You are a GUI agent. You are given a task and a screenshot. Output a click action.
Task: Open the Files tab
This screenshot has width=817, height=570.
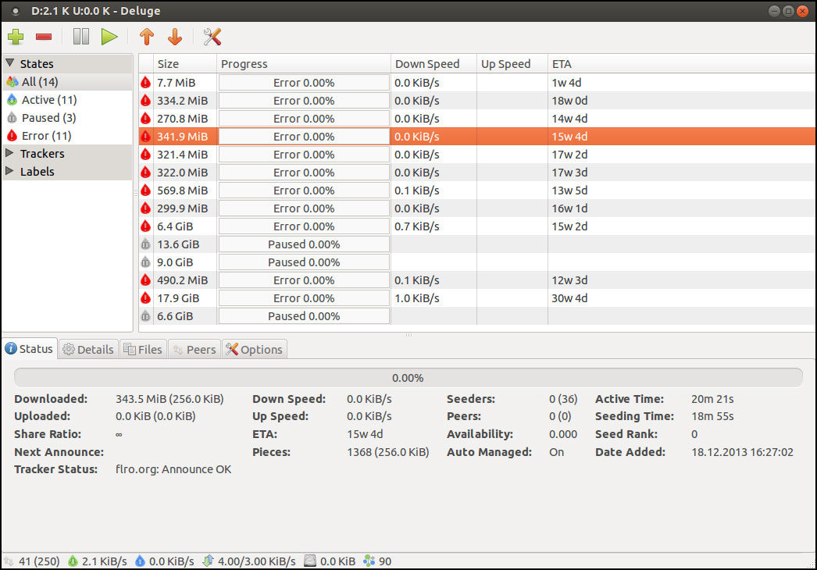[142, 350]
